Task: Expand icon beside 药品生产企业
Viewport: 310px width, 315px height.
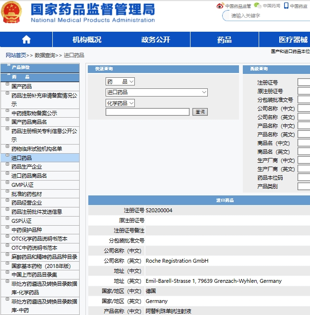Action: (x=7, y=164)
